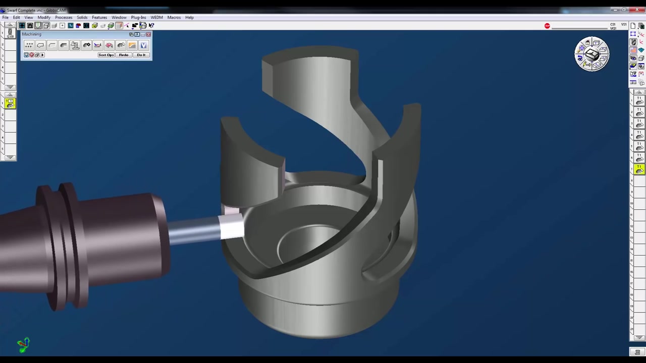Click the new document icon in right palette
Viewport: 646px width, 363px height.
click(633, 26)
